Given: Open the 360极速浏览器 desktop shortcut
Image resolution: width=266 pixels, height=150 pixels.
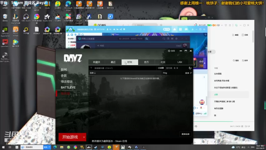Looking at the screenshot, I should (37, 19).
